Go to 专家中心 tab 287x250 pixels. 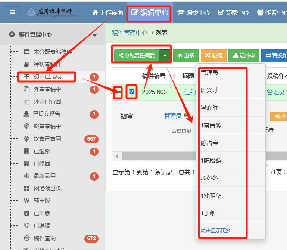(233, 12)
